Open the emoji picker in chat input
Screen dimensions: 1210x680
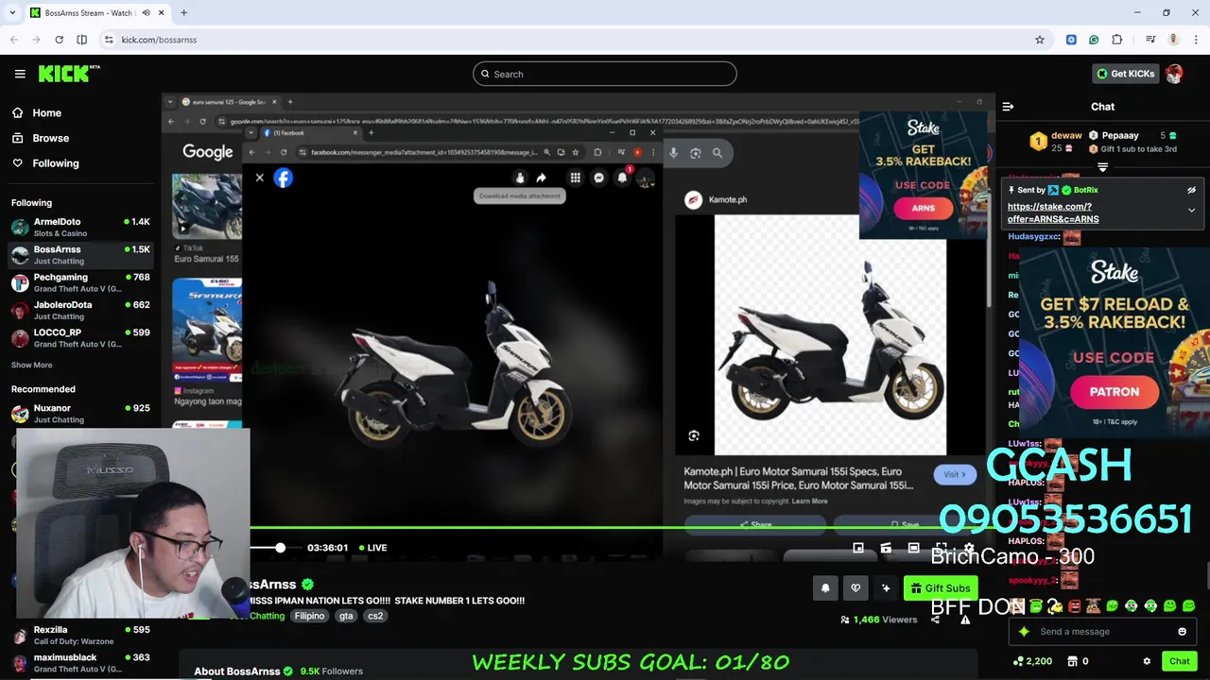tap(1182, 632)
